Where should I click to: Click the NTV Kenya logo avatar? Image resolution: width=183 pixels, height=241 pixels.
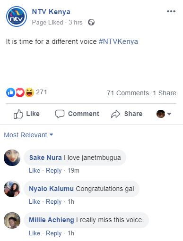tap(17, 17)
